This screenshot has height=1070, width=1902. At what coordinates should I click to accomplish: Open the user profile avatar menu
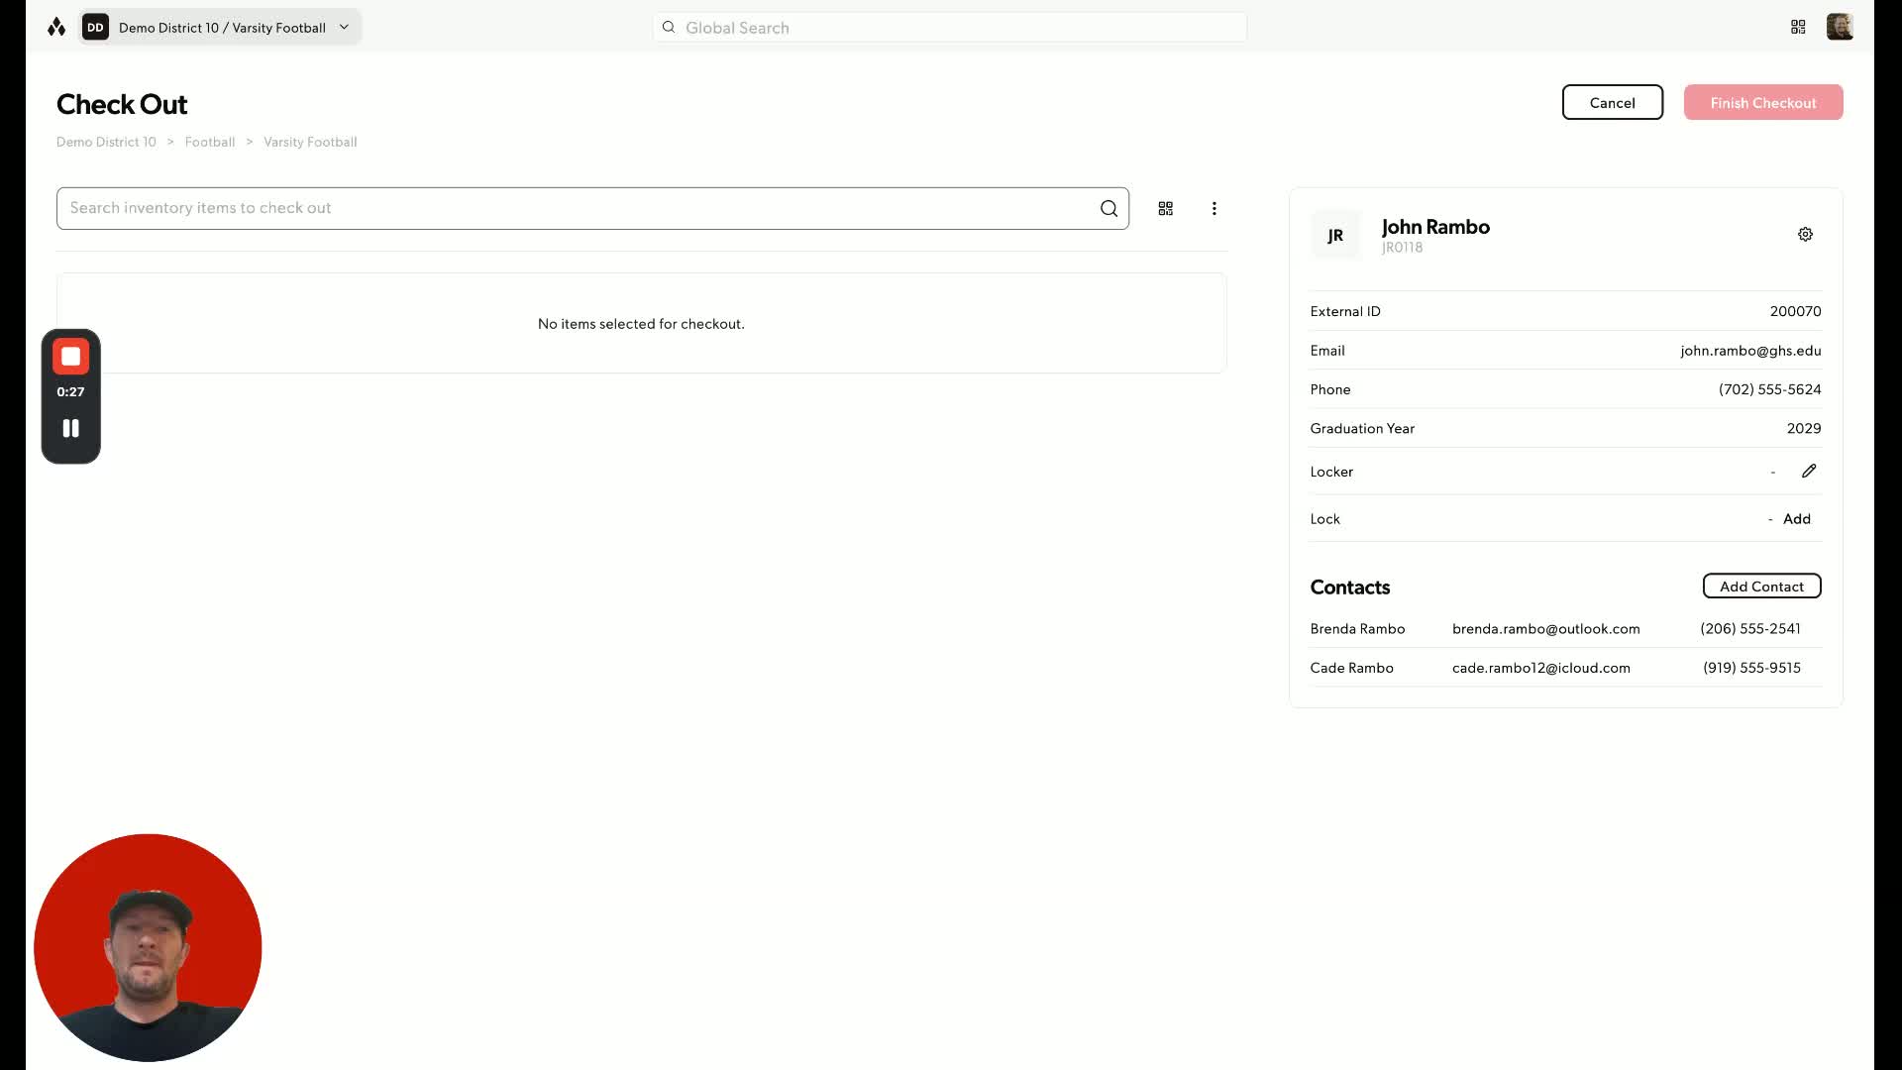pos(1840,27)
